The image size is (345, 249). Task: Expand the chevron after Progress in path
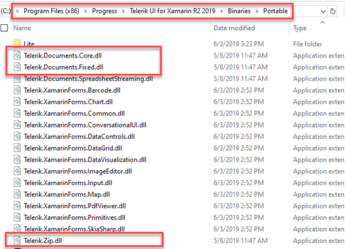(124, 11)
